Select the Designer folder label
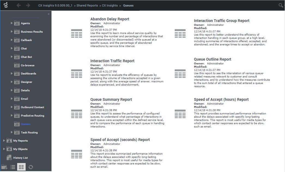The width and height of the screenshot is (285, 172). coord(26,82)
